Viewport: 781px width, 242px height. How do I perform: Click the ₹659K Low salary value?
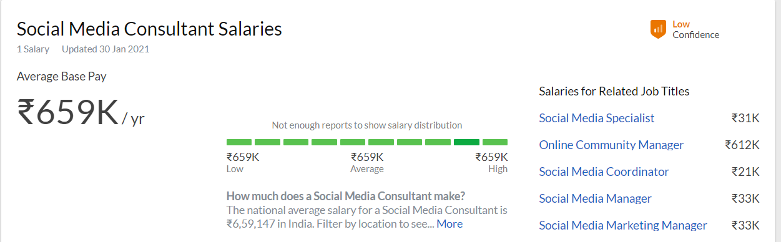click(x=243, y=157)
